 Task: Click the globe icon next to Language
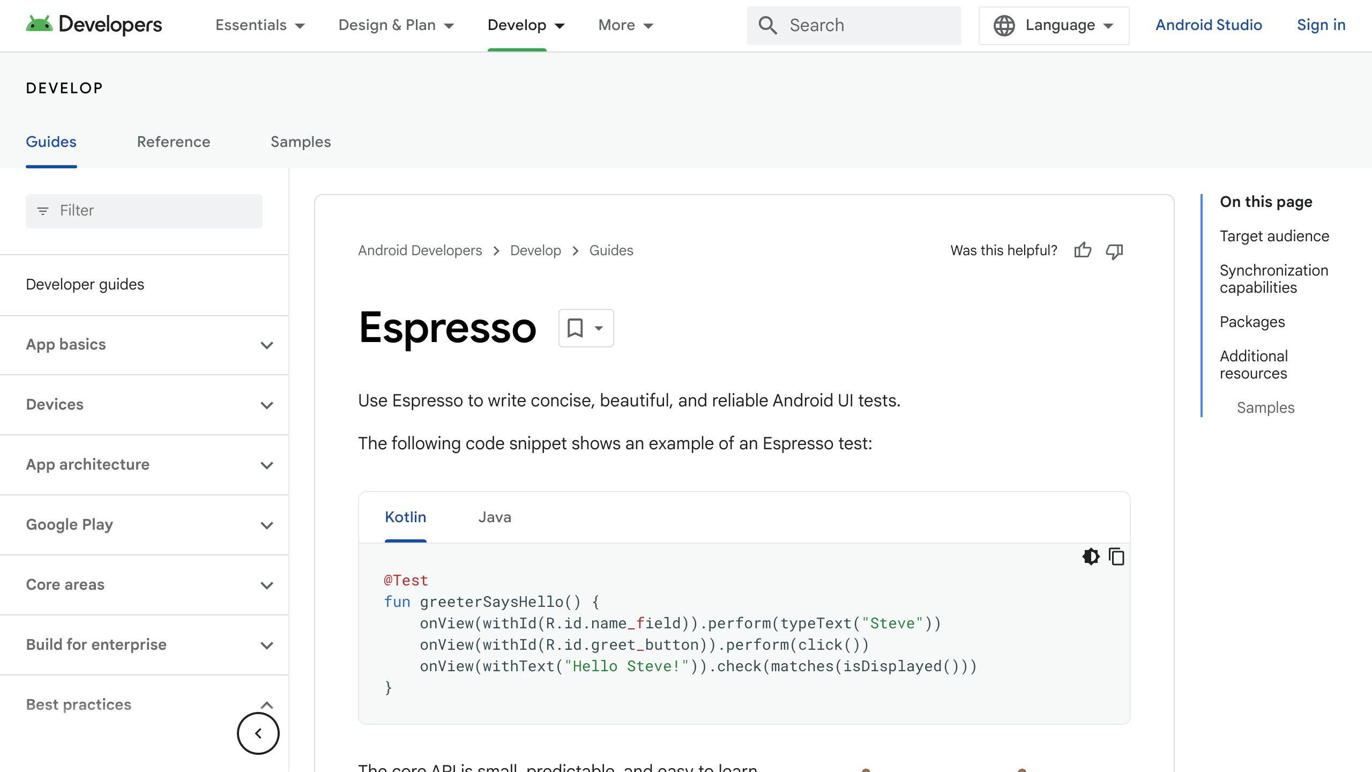(1004, 25)
